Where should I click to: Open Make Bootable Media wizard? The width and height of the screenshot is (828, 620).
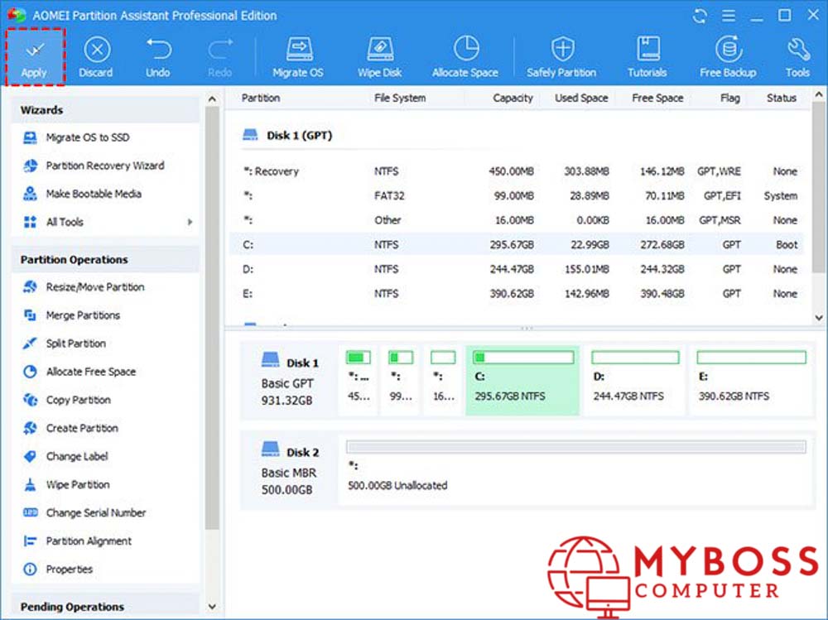94,194
